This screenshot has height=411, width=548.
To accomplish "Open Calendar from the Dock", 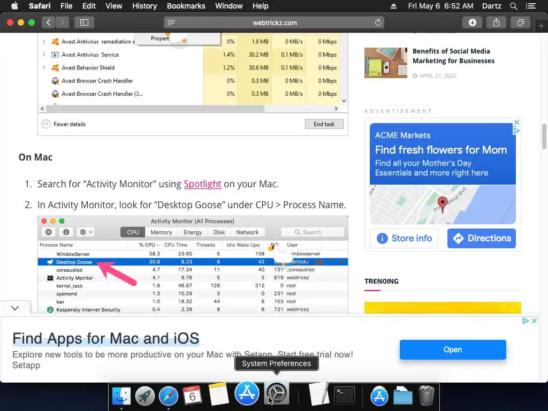I will click(x=192, y=395).
